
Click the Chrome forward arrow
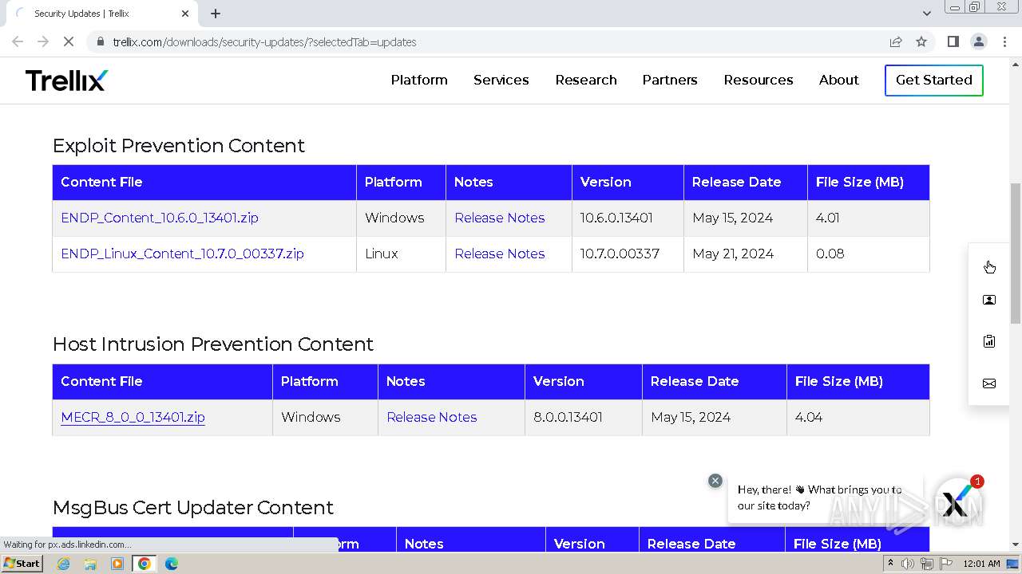[x=43, y=41]
